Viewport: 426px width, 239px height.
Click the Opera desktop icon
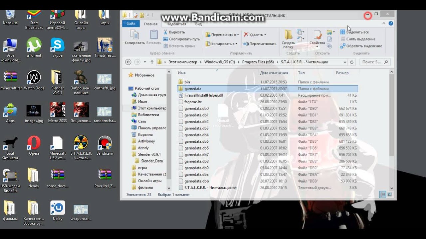34,146
